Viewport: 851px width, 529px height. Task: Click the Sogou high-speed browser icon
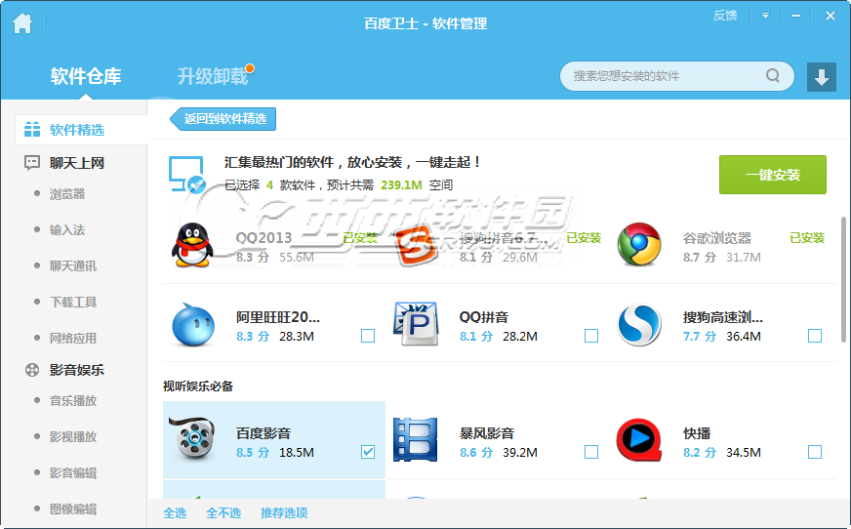[639, 324]
